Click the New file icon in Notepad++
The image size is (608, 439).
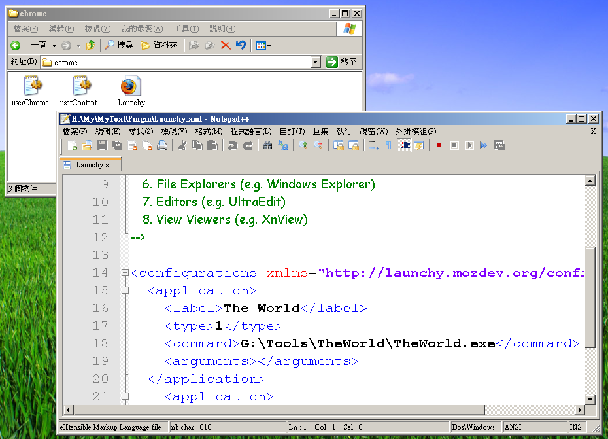pos(72,145)
